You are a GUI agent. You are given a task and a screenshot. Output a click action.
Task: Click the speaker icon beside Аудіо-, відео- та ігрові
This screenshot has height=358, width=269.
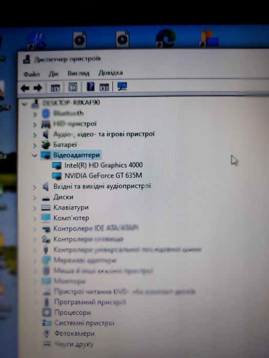[x=46, y=135]
